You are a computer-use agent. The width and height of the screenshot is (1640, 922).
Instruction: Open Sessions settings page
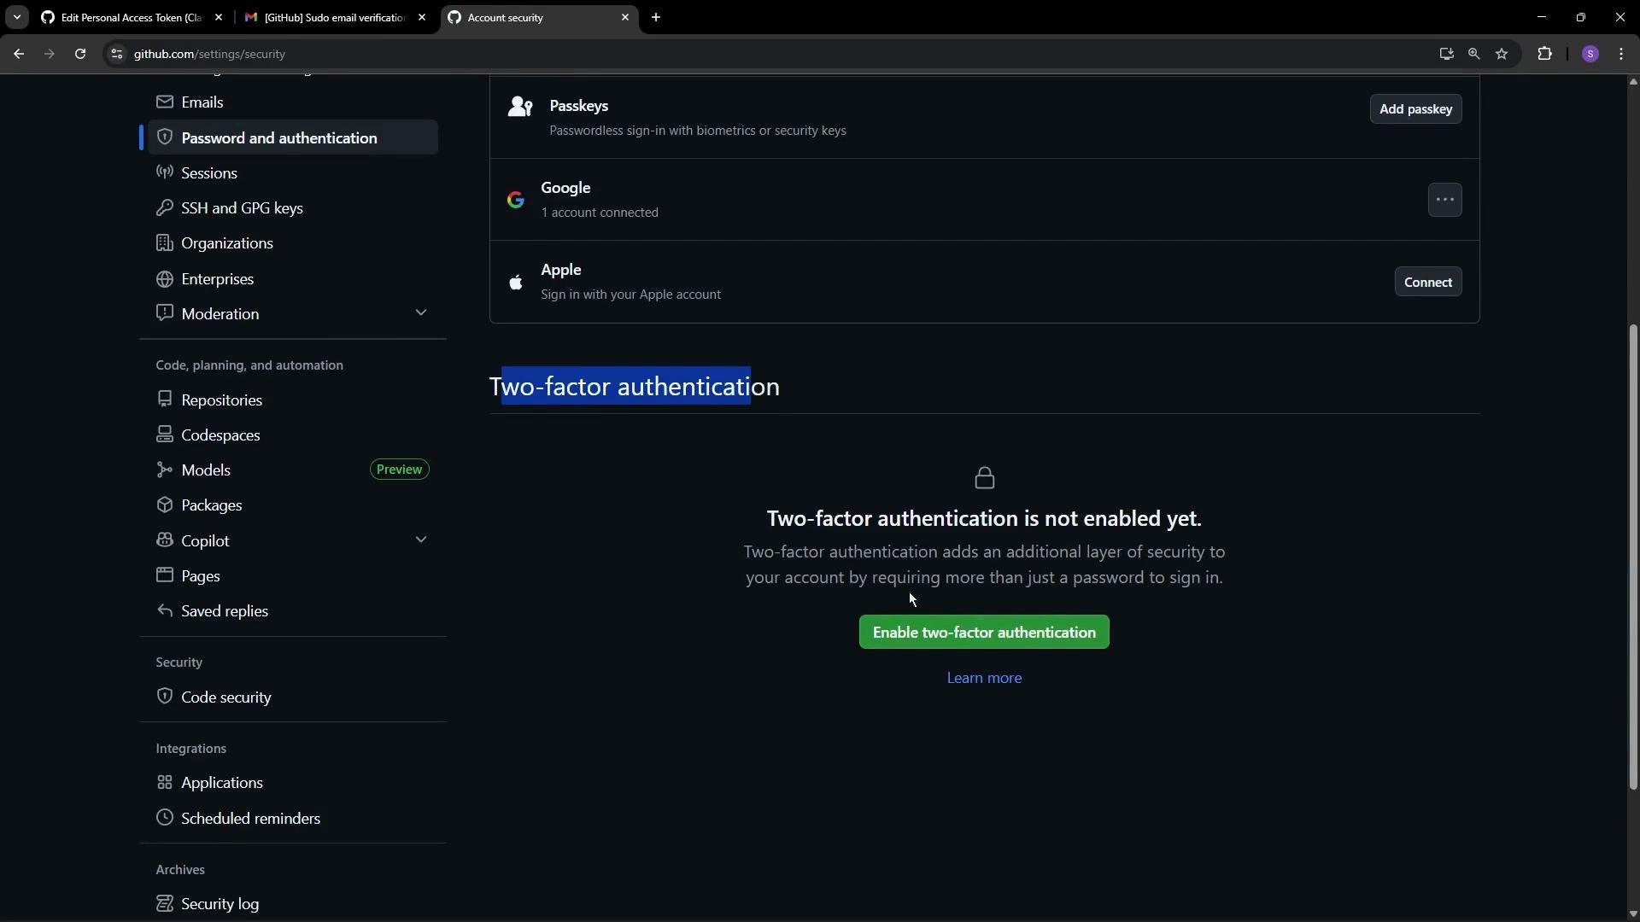[293, 172]
